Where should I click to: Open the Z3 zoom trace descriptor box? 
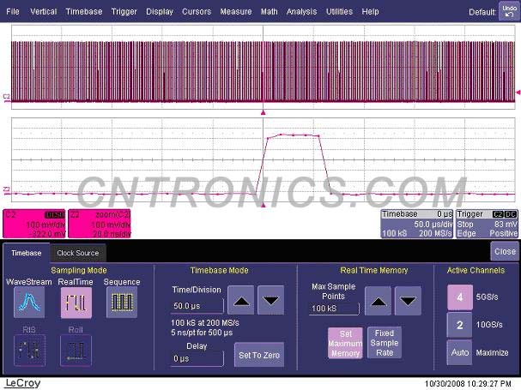(100, 222)
